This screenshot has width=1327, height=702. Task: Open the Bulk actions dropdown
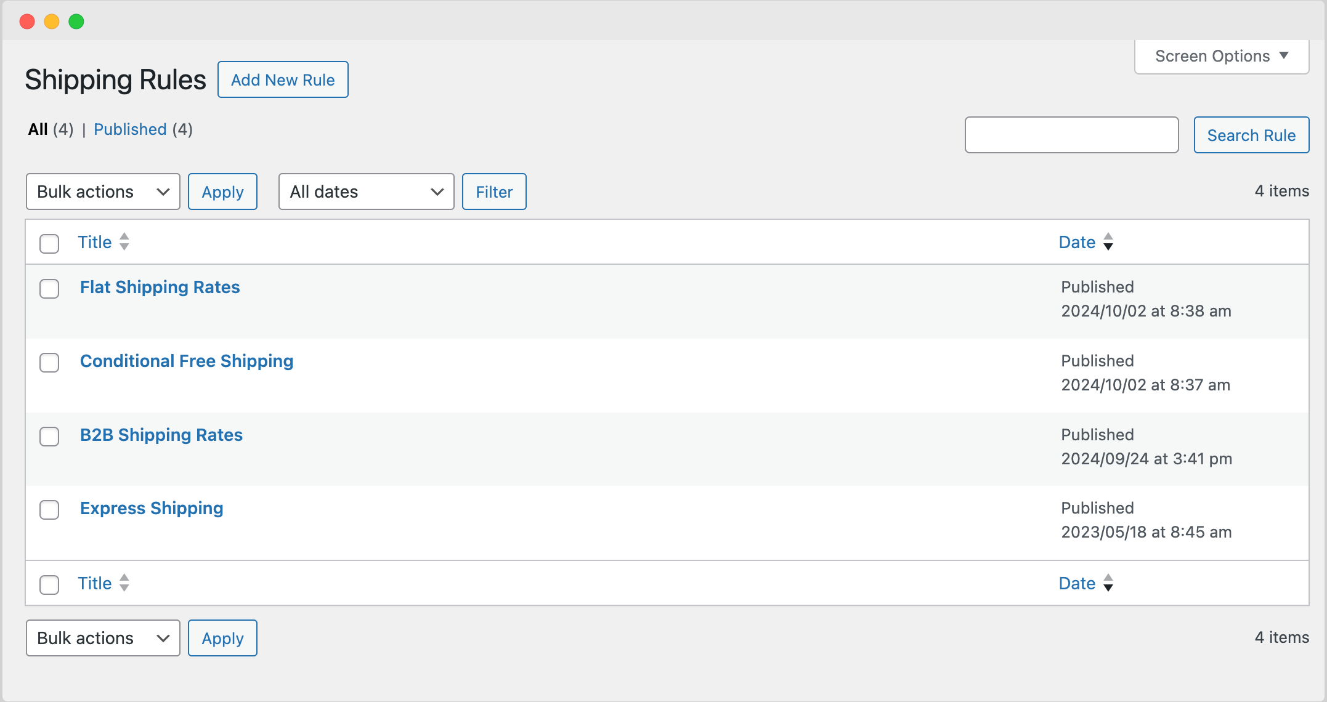tap(102, 192)
